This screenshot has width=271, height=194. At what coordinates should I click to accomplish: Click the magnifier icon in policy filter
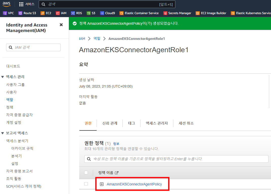(x=89, y=159)
